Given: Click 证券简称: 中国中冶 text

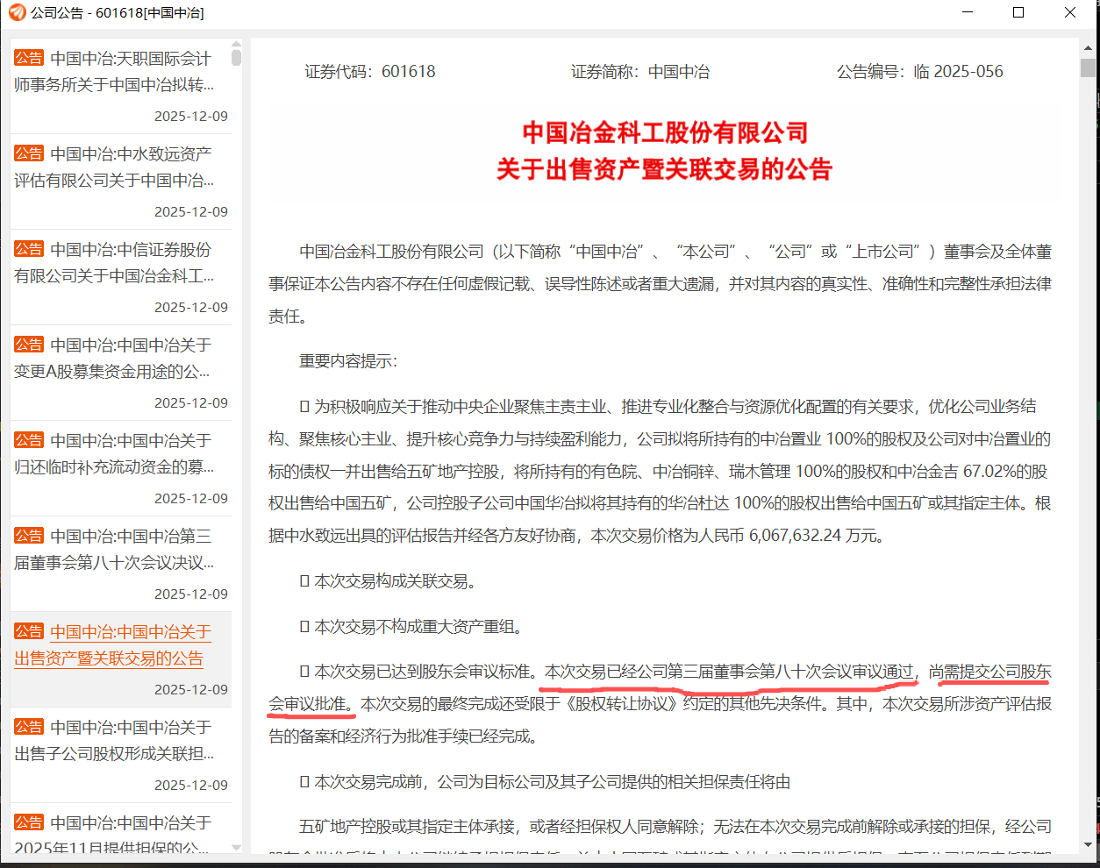Looking at the screenshot, I should [640, 72].
